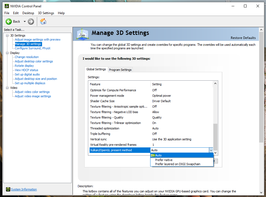266x197 pixels.
Task: Click settings list scroll up arrow
Action: pos(215,83)
